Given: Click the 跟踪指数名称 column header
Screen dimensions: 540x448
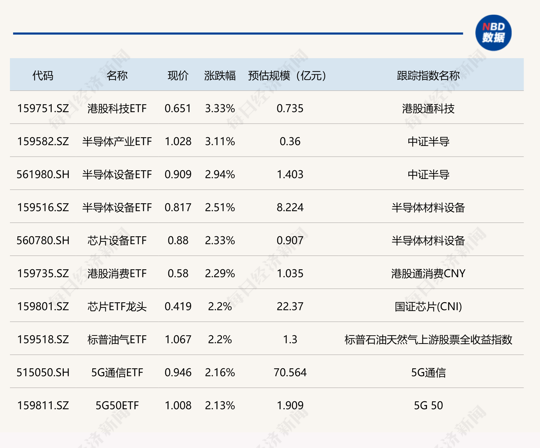Looking at the screenshot, I should tap(428, 76).
